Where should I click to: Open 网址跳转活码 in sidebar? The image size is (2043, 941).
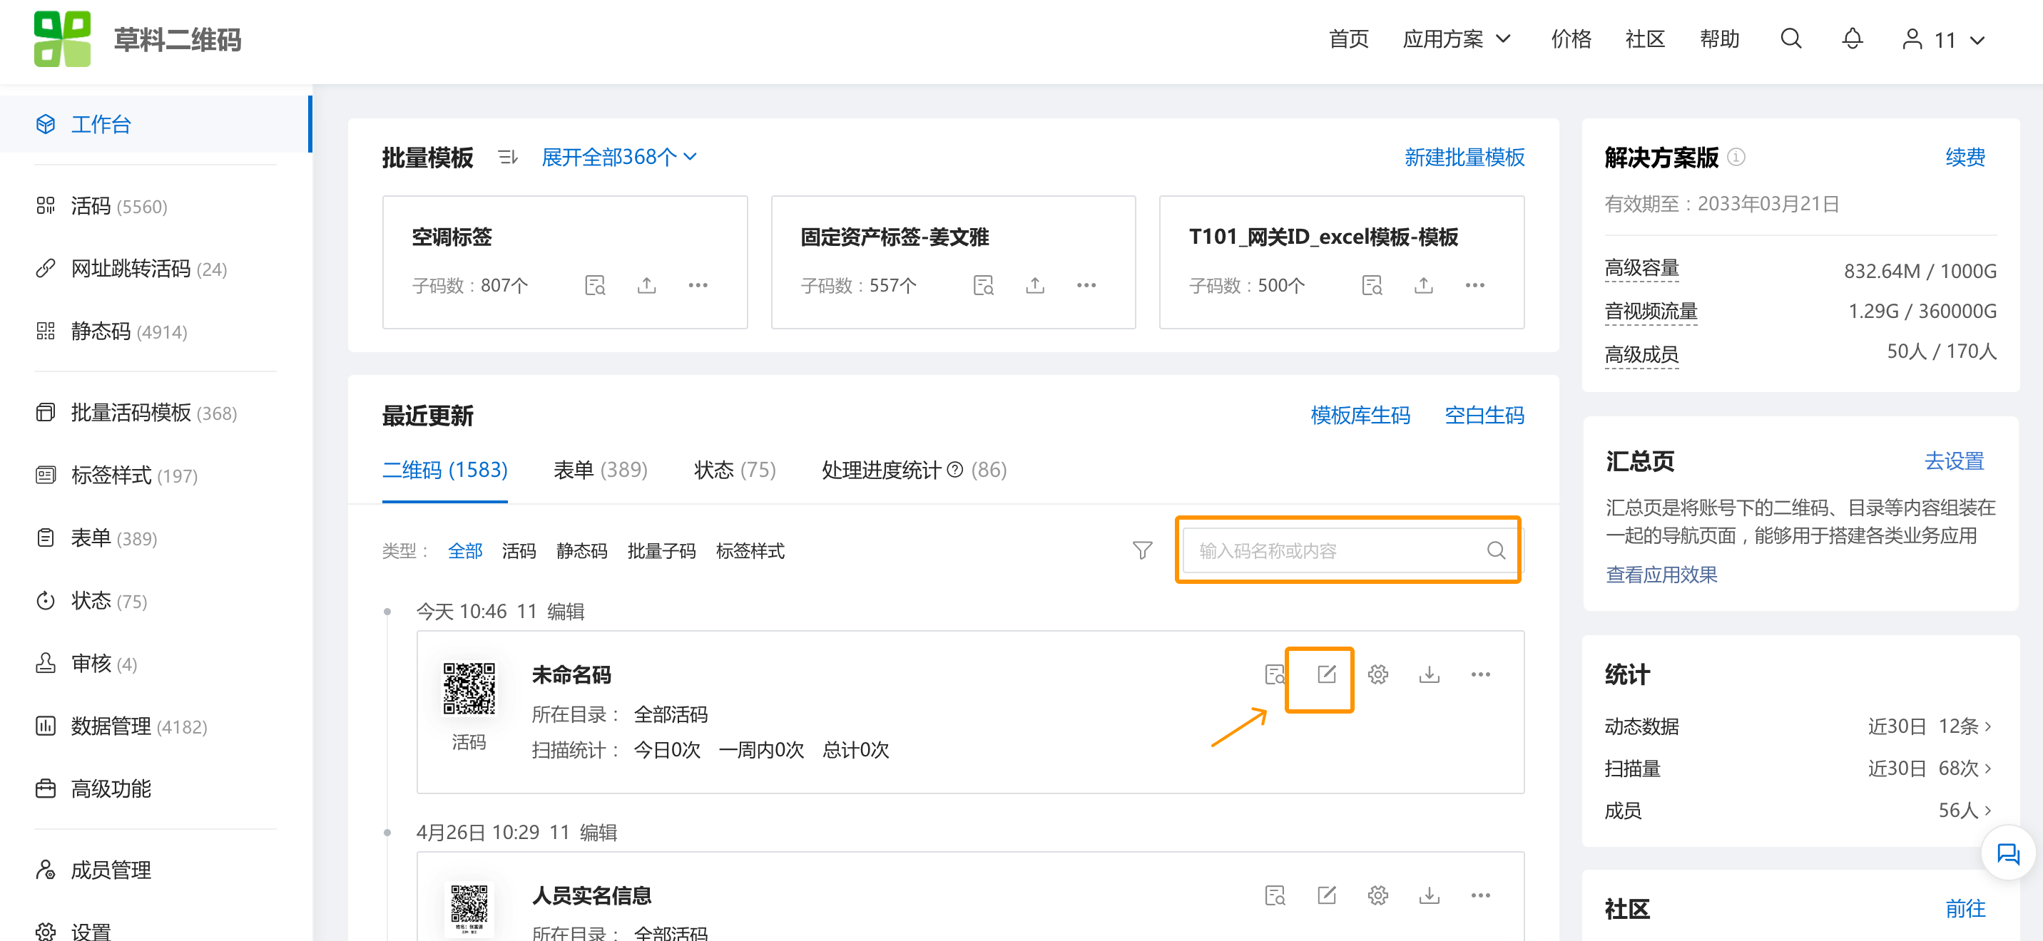[x=148, y=269]
